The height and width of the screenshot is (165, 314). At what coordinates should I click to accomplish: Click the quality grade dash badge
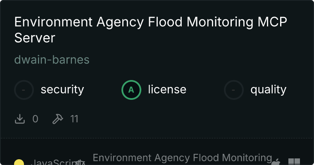(x=234, y=90)
